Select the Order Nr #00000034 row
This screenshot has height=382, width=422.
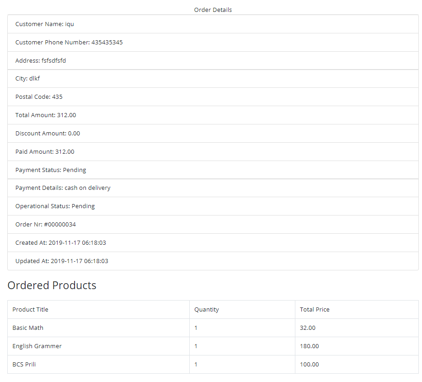pos(213,225)
